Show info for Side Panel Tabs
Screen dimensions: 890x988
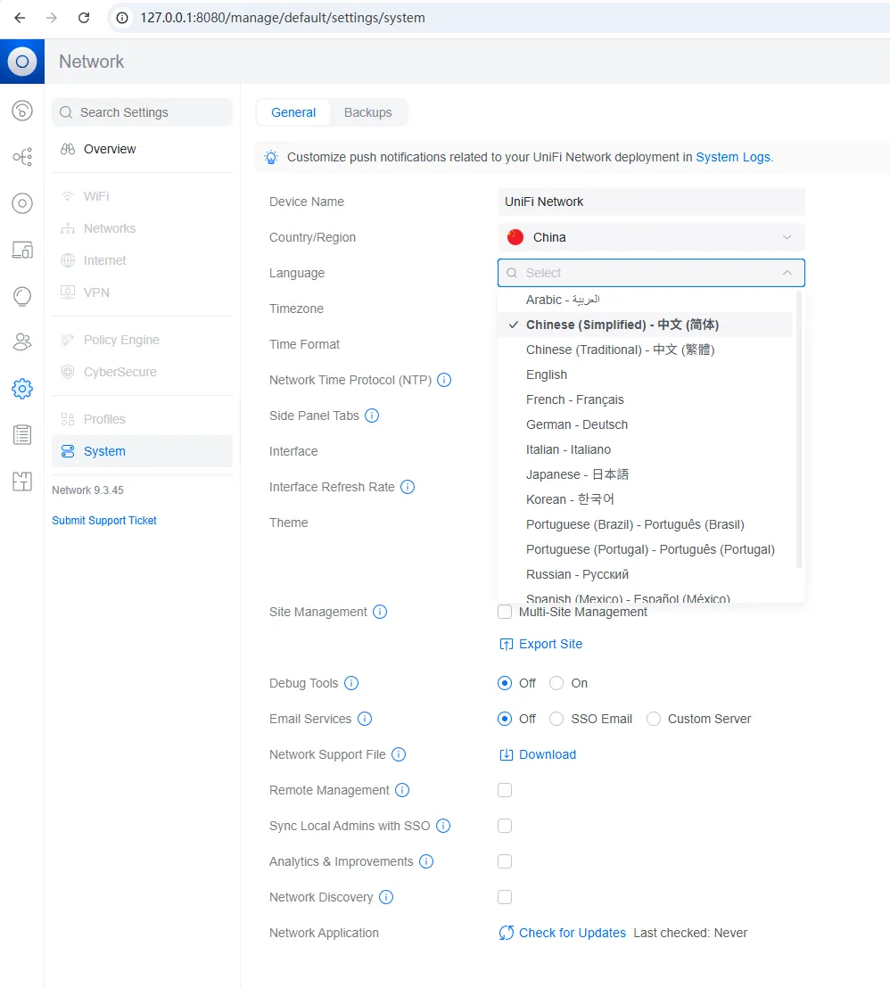[372, 416]
